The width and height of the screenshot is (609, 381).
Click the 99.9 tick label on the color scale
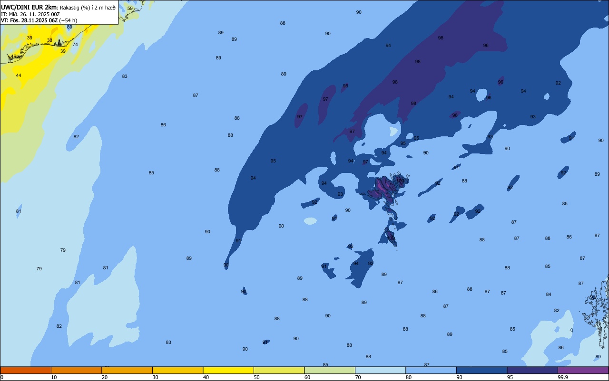coord(563,377)
